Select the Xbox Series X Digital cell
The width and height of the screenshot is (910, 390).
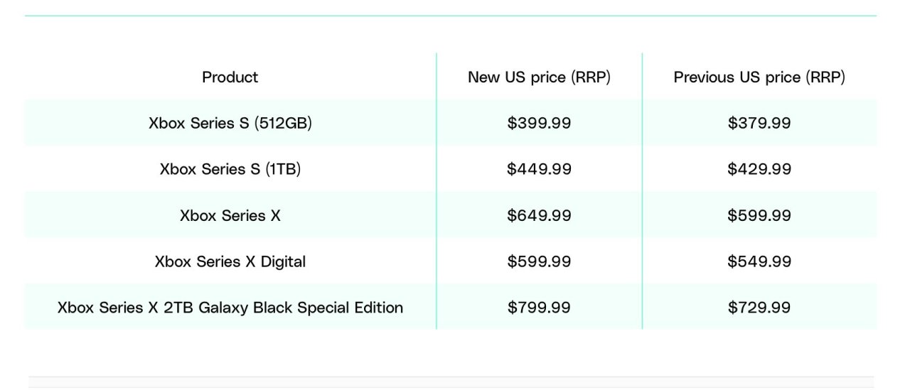pyautogui.click(x=230, y=261)
